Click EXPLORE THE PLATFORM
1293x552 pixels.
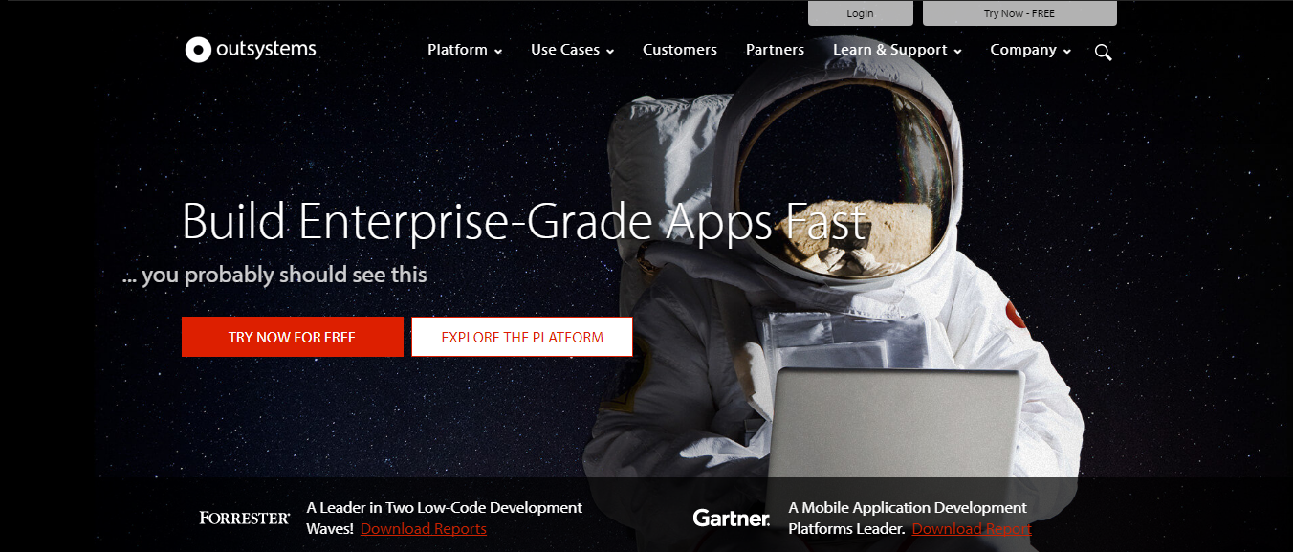(521, 337)
